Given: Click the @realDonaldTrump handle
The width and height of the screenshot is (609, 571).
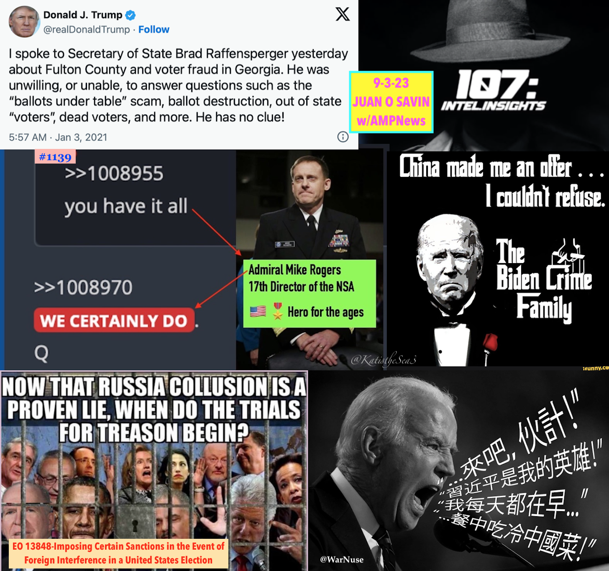Looking at the screenshot, I should 87,30.
